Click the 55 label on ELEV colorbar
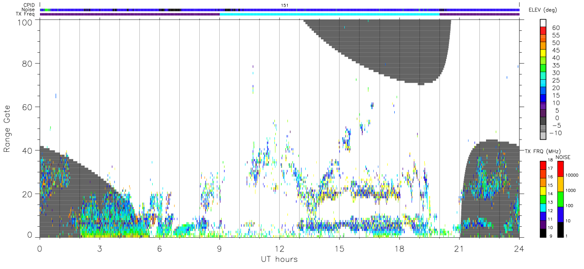The height and width of the screenshot is (269, 584). point(555,36)
